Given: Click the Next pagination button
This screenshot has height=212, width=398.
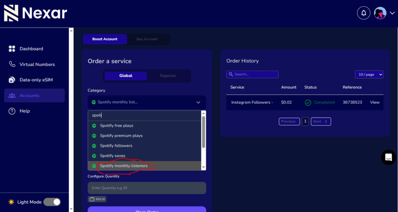Looking at the screenshot, I should coord(321,122).
